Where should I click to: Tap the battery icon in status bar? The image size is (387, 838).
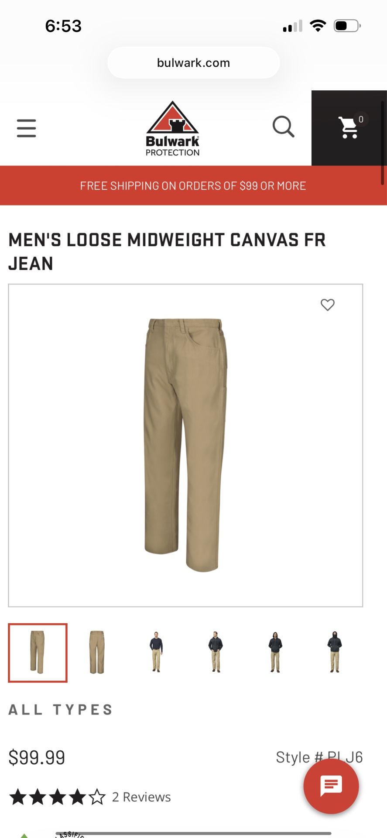coord(347,26)
